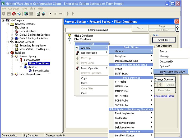190x138 pixels.
Task: Close the Filter Conditions panel with red X
Action: (x=177, y=22)
